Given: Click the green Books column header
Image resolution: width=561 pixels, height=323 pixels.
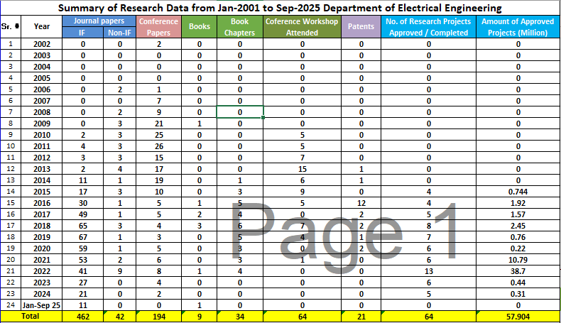Looking at the screenshot, I should 199,26.
